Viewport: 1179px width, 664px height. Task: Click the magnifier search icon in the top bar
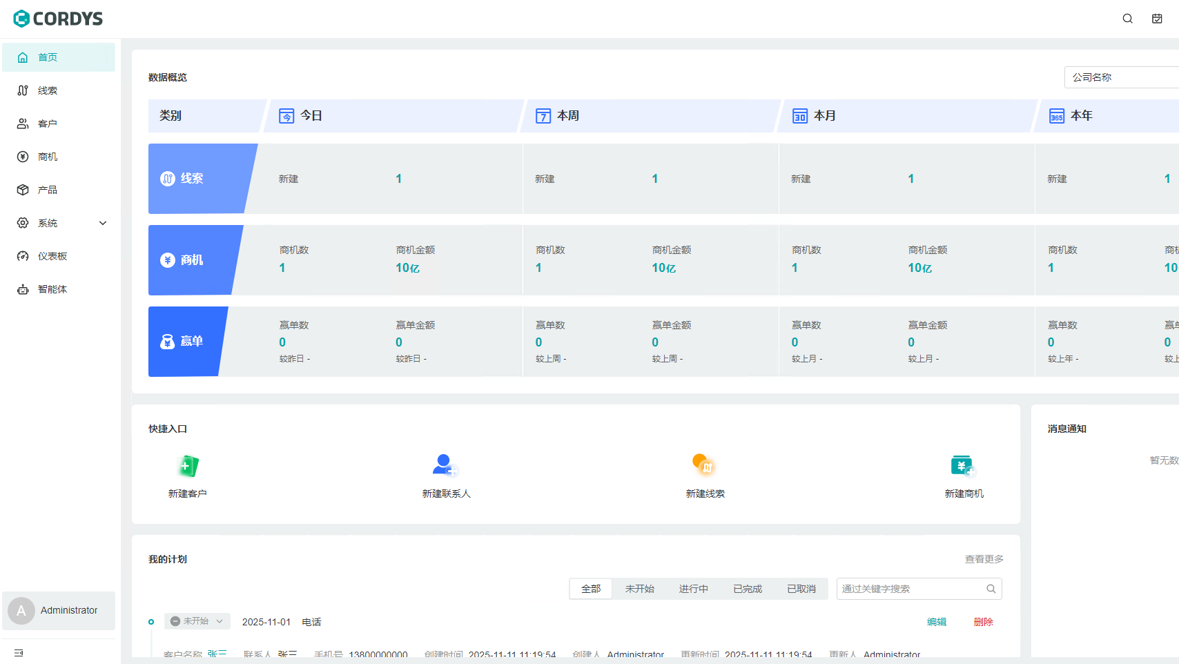[x=1127, y=18]
